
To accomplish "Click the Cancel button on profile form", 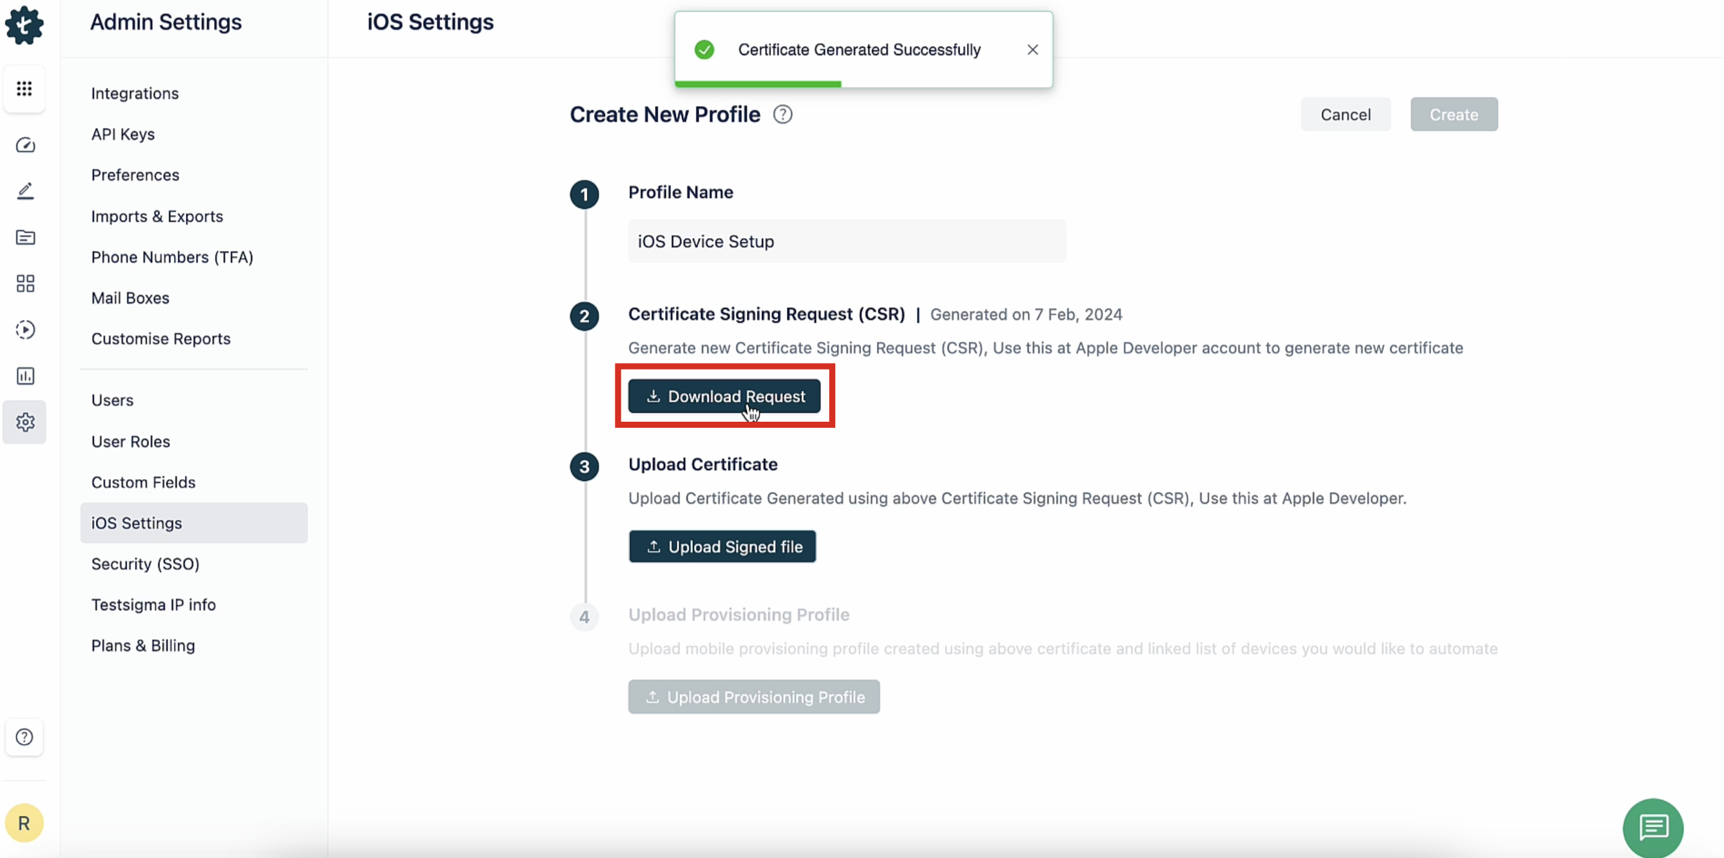I will [x=1346, y=115].
